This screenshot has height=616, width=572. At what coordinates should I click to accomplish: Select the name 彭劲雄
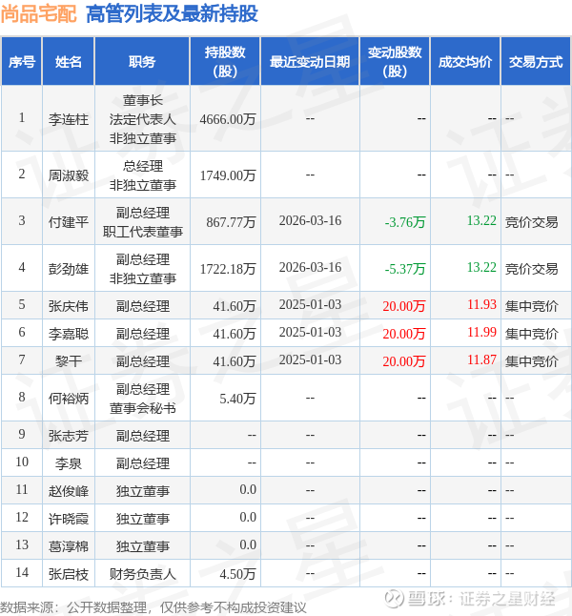click(69, 269)
